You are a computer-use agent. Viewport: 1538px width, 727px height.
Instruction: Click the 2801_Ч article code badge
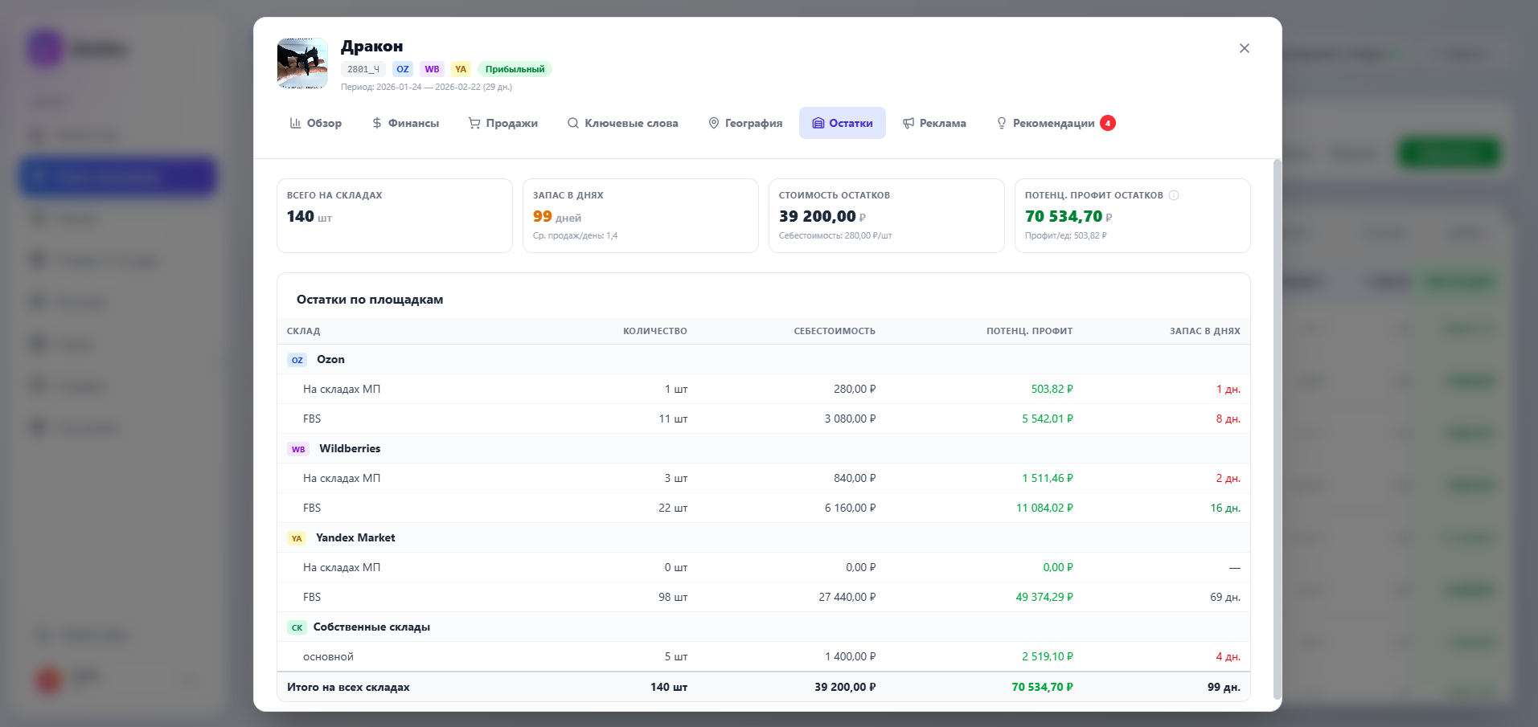[363, 69]
